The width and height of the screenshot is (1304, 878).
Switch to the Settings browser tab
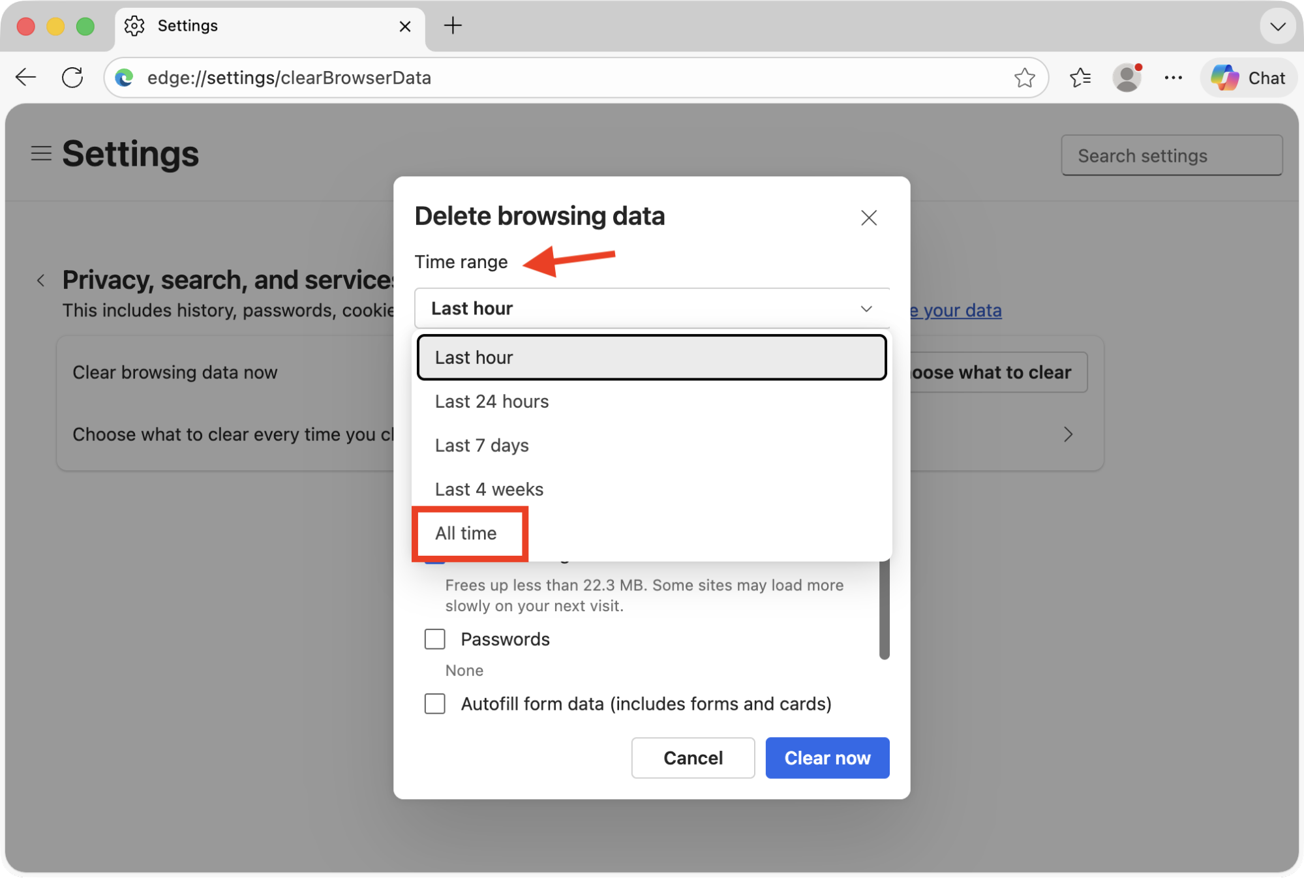click(x=187, y=25)
